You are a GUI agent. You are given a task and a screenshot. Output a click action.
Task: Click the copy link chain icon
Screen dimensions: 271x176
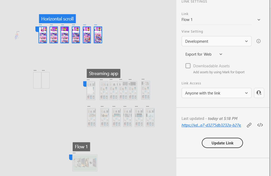click(249, 125)
